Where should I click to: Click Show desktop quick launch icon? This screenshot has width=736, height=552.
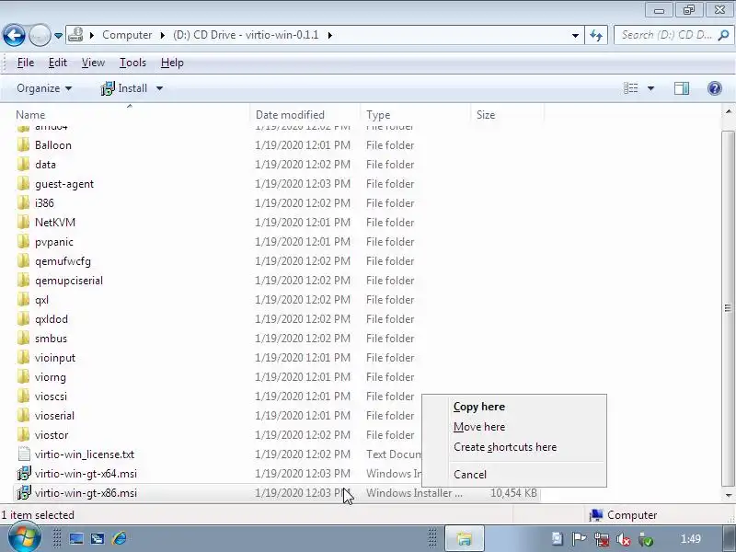[x=76, y=538]
